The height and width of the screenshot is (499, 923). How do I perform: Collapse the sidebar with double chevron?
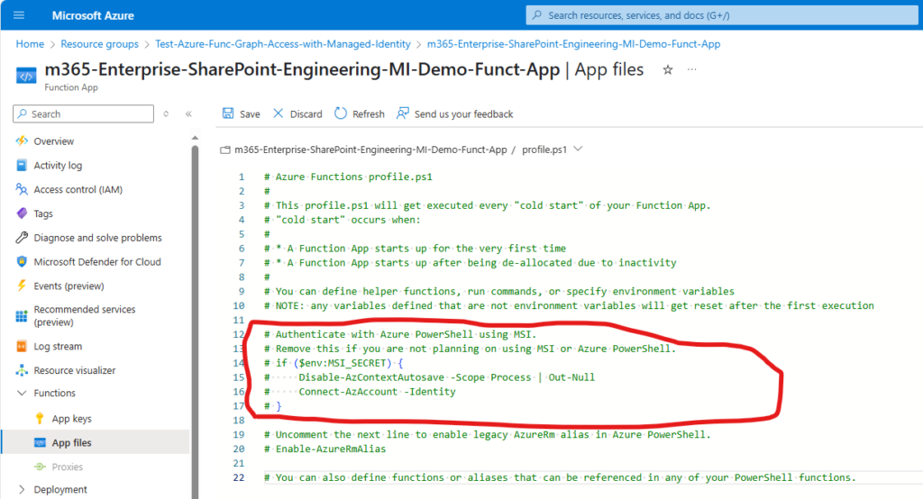click(188, 113)
